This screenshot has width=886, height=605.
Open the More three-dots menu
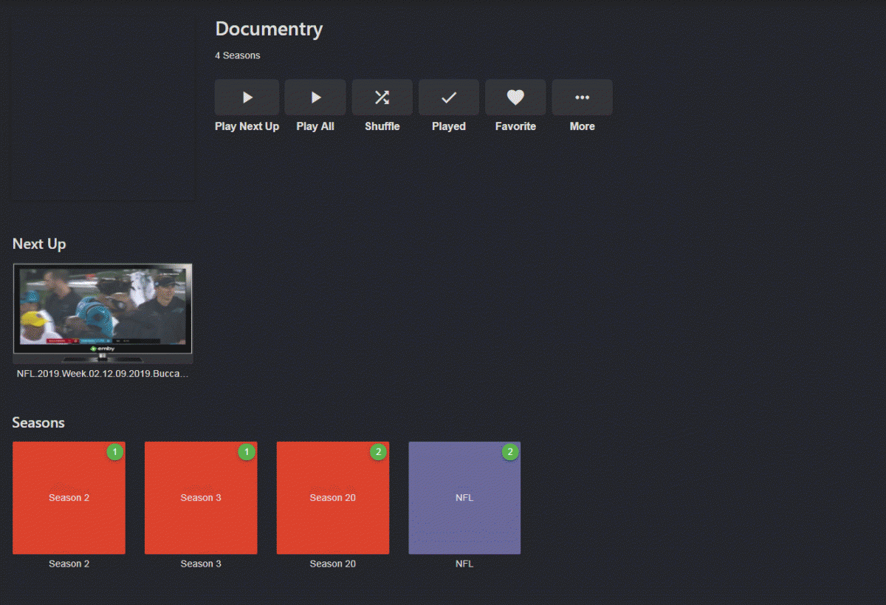[x=582, y=98]
